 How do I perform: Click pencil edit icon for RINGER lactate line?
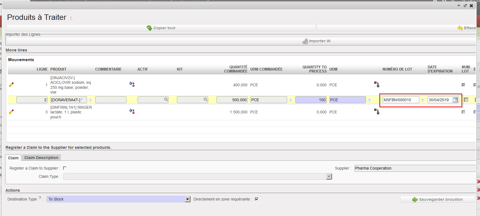11,112
